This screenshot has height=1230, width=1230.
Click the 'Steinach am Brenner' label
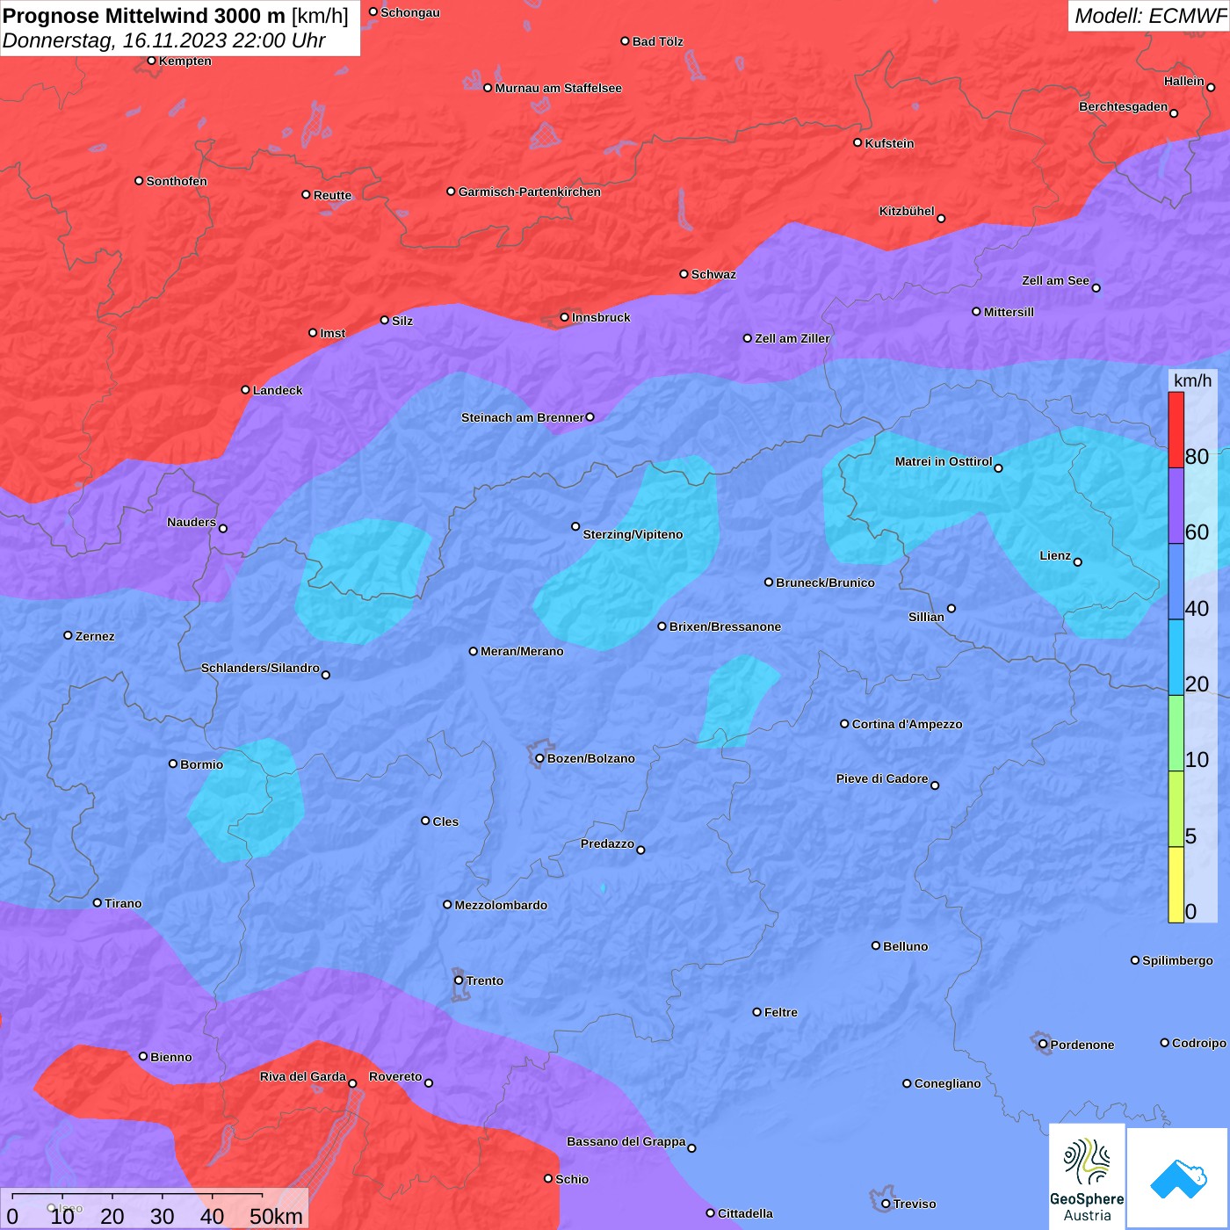click(523, 417)
